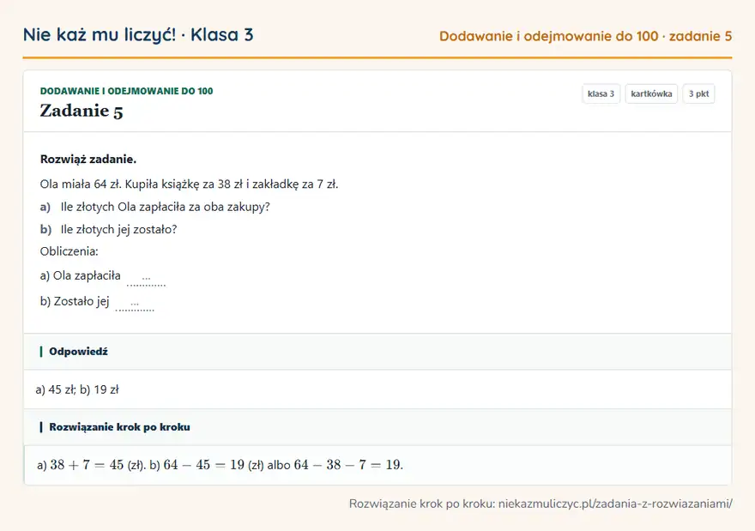Click the blank after 'Zostało jej'
Screen dimensions: 755x531
[135, 305]
